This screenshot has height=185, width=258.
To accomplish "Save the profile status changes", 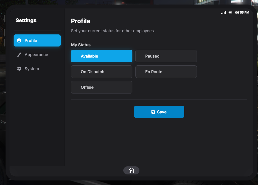I will click(159, 112).
